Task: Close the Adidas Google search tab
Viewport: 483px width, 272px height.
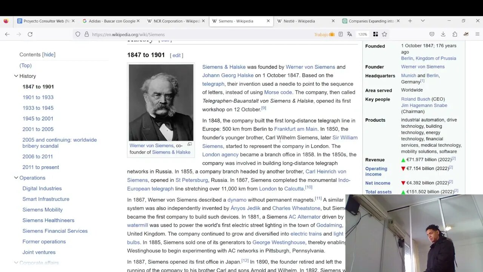Action: pos(138,21)
